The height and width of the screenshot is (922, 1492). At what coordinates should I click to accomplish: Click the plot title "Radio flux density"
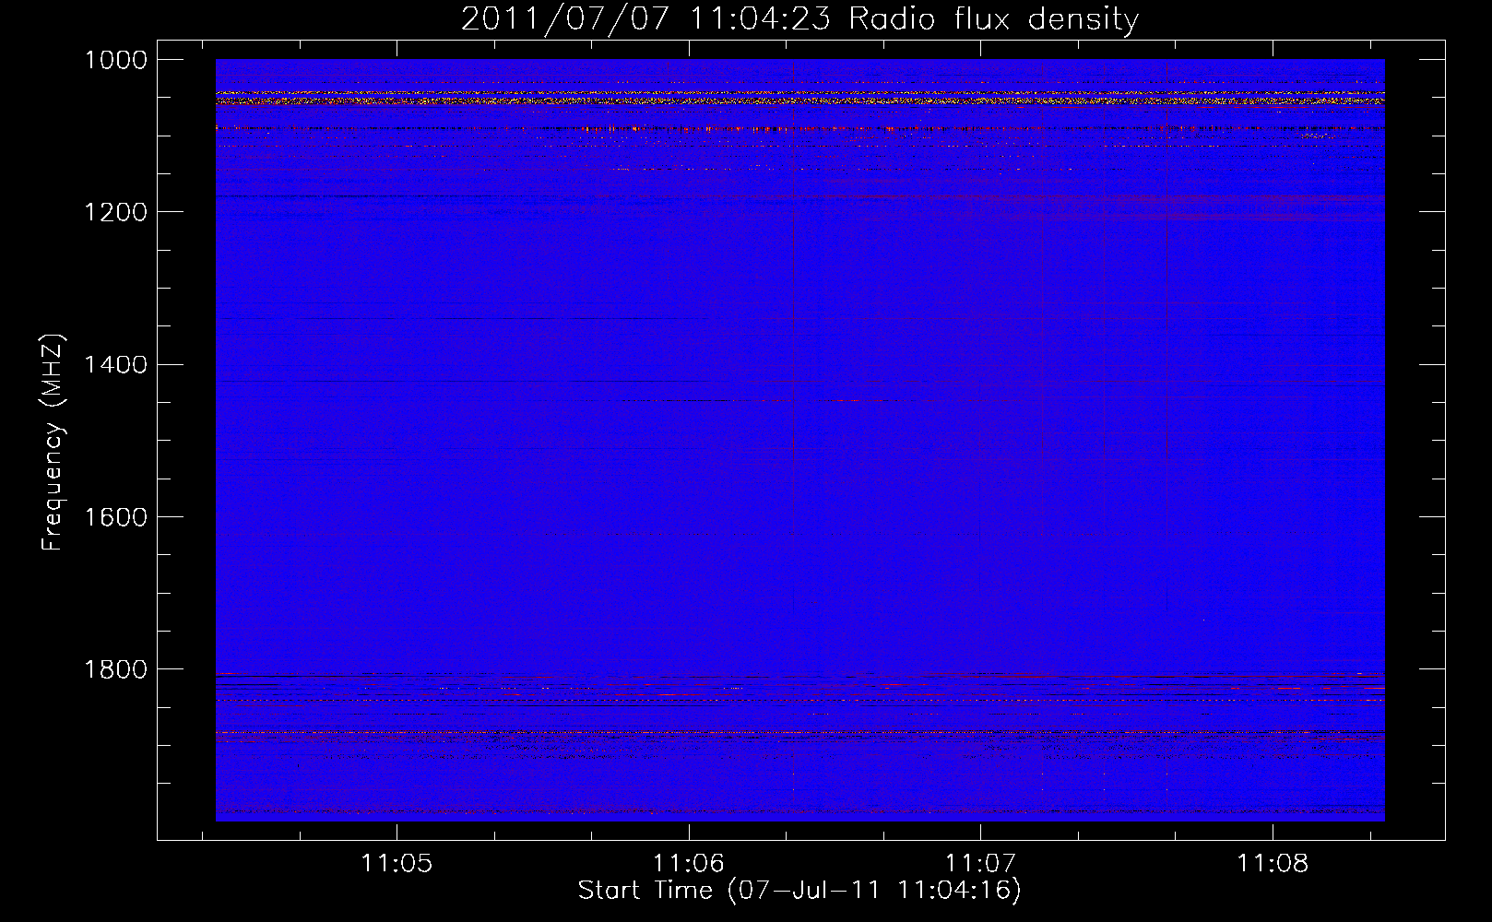click(994, 19)
